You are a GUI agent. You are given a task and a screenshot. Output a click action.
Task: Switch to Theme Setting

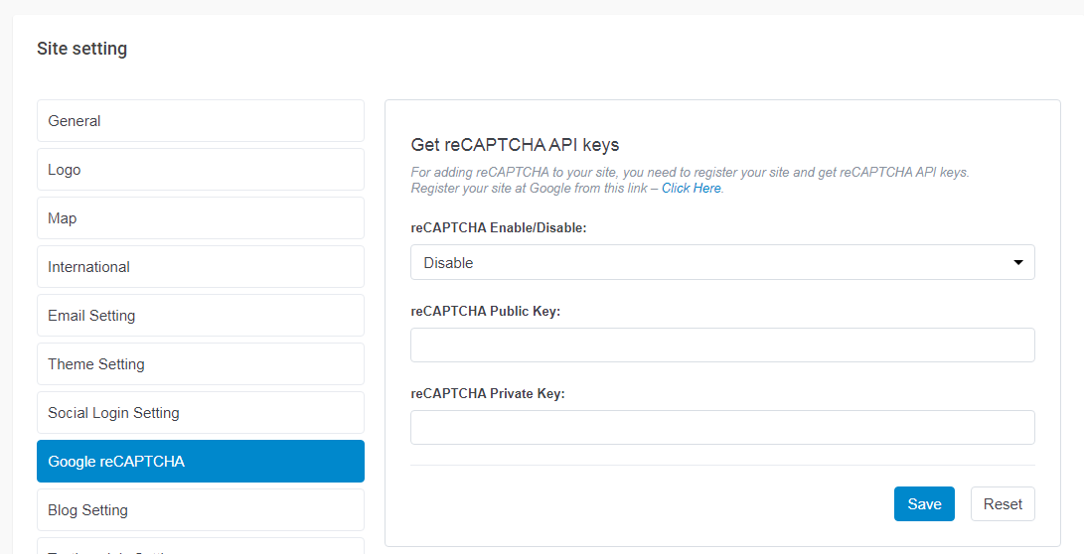click(200, 364)
